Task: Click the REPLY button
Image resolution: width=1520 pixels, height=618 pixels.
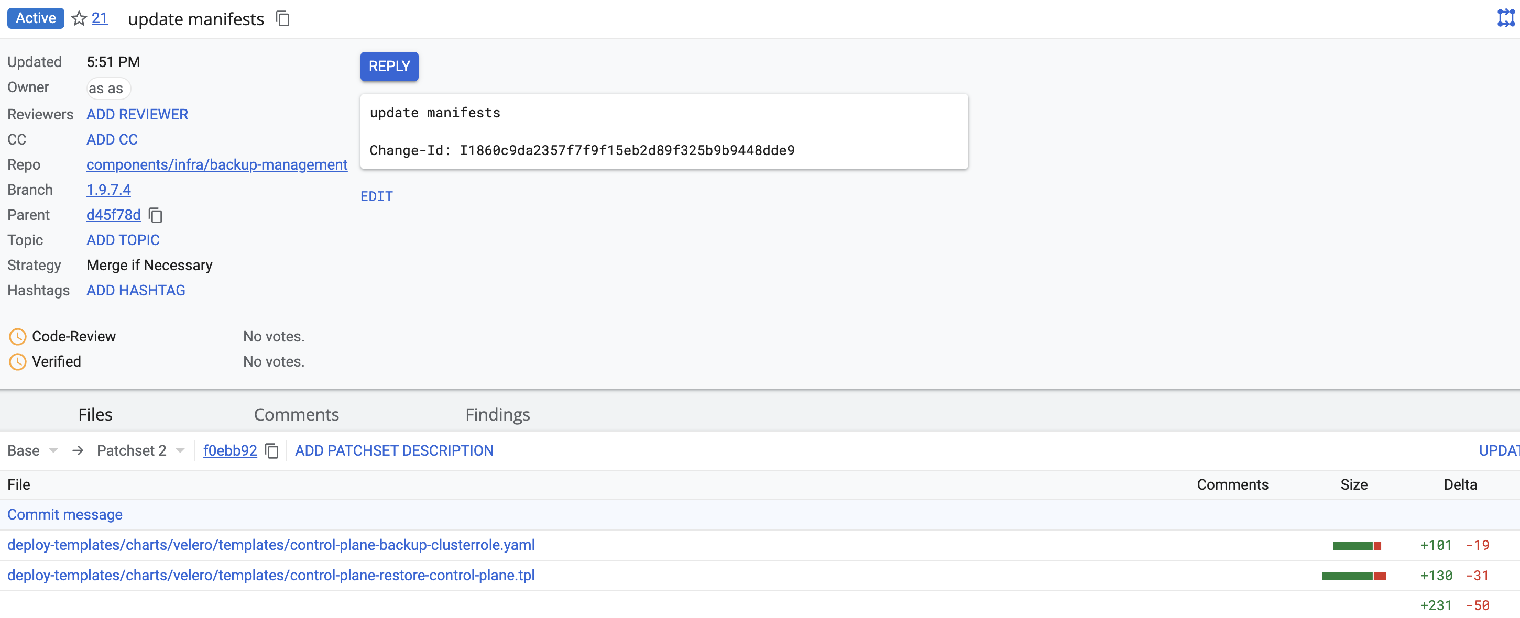Action: pos(389,66)
